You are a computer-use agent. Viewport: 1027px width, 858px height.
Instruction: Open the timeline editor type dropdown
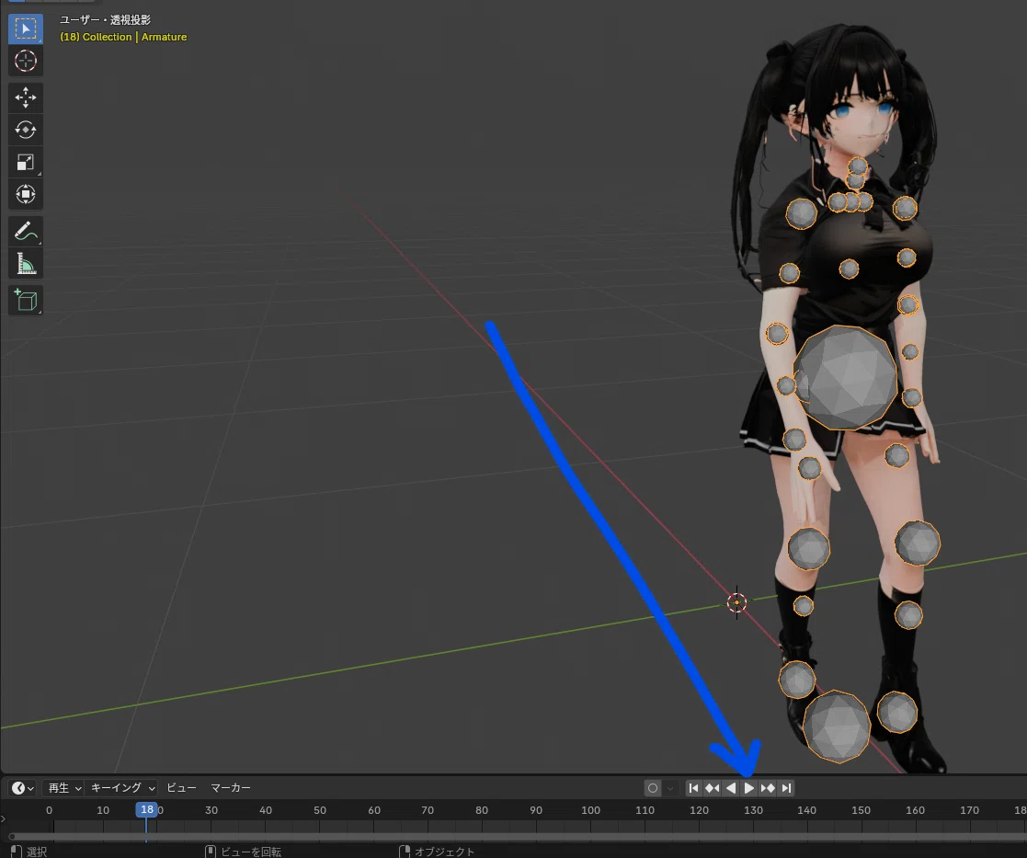point(23,788)
